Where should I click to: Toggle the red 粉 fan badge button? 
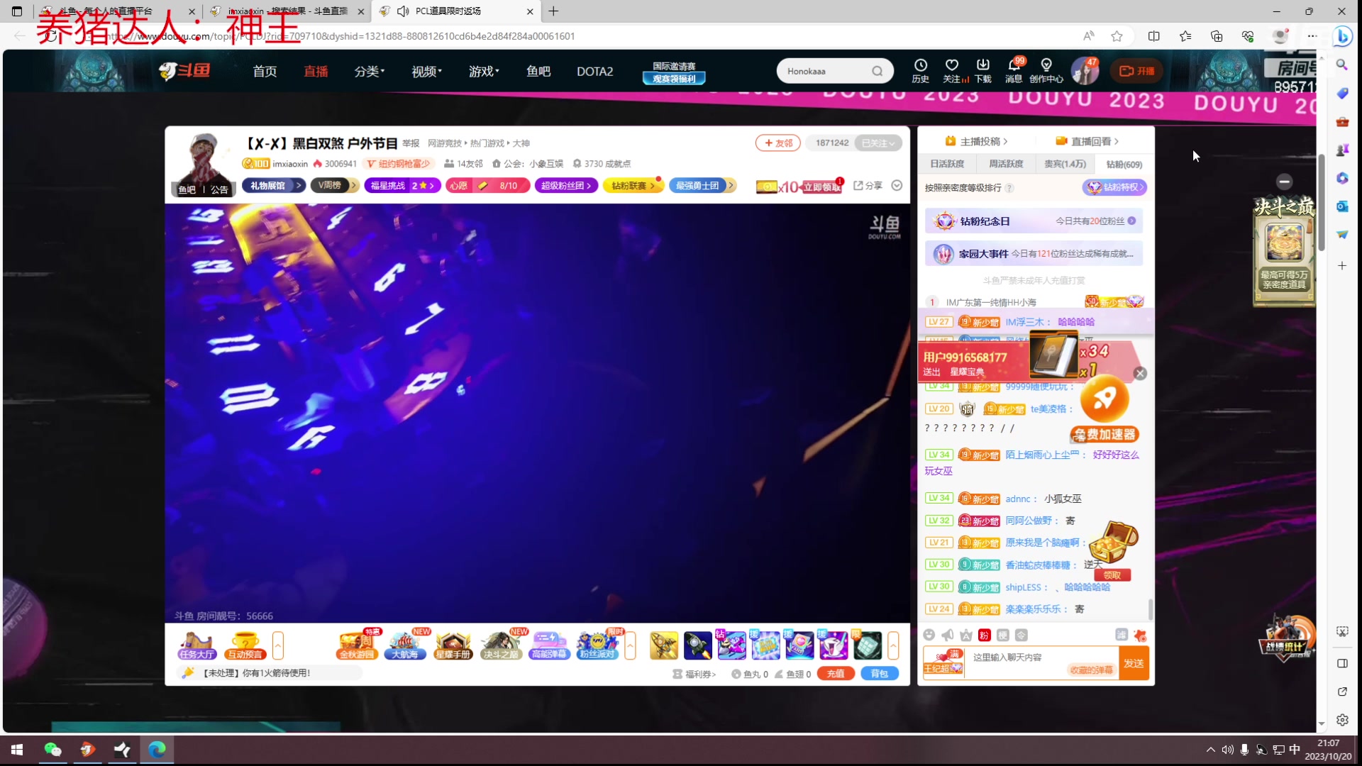click(x=984, y=635)
